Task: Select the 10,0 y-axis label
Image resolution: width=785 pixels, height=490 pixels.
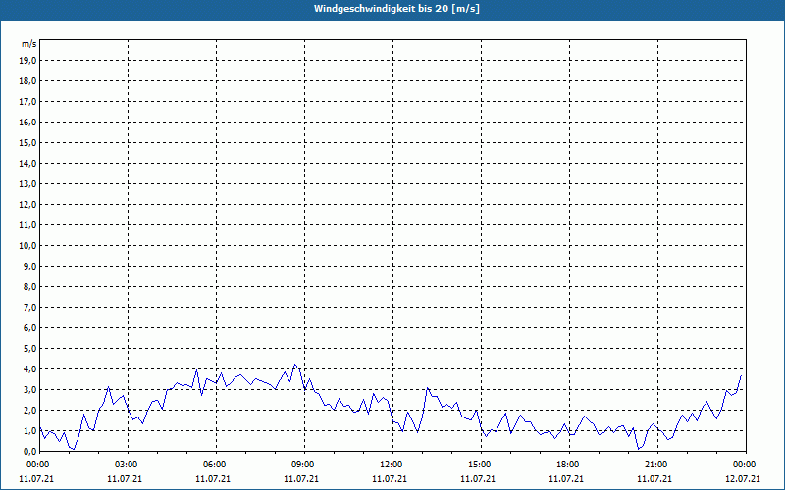Action: tap(27, 245)
